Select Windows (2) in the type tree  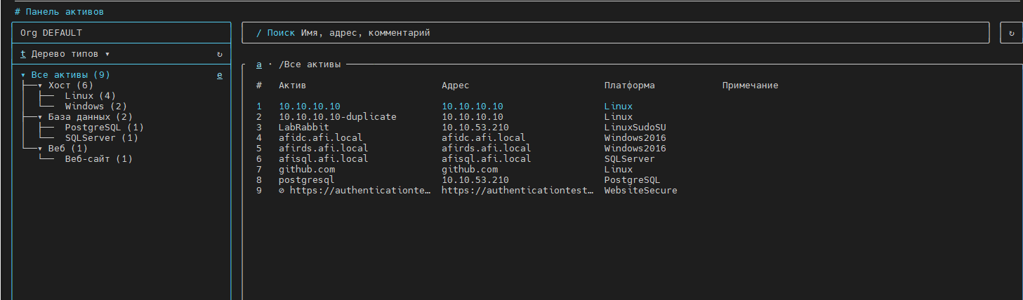pos(95,107)
